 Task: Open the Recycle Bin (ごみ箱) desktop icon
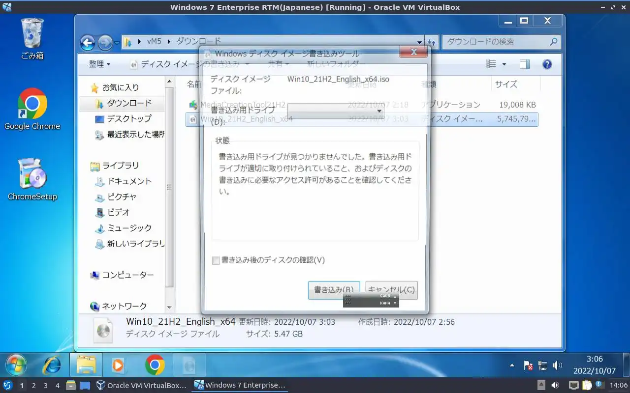click(x=32, y=38)
